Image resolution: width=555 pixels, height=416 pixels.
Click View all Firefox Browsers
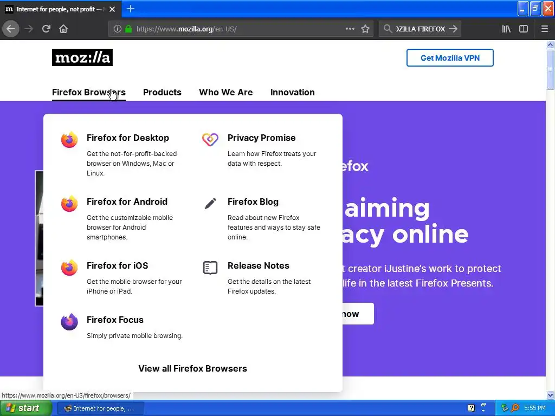192,368
